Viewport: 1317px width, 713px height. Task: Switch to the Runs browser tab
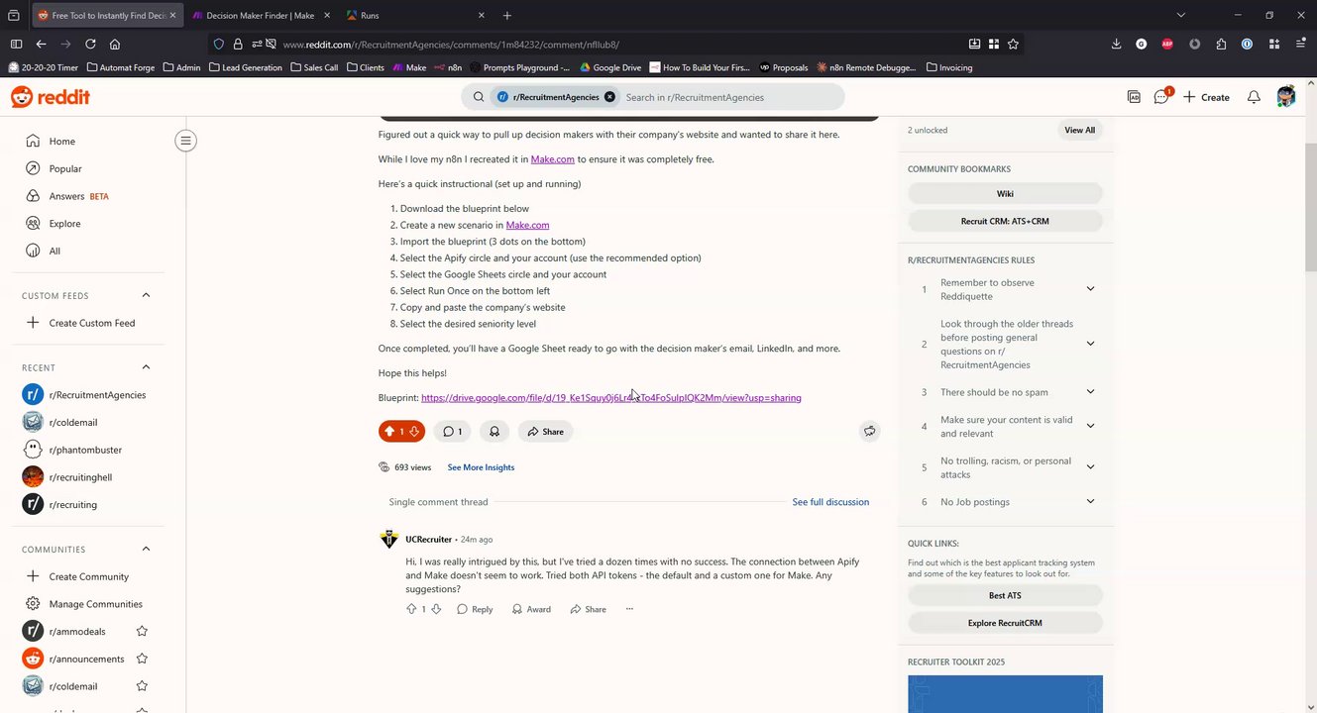(416, 16)
